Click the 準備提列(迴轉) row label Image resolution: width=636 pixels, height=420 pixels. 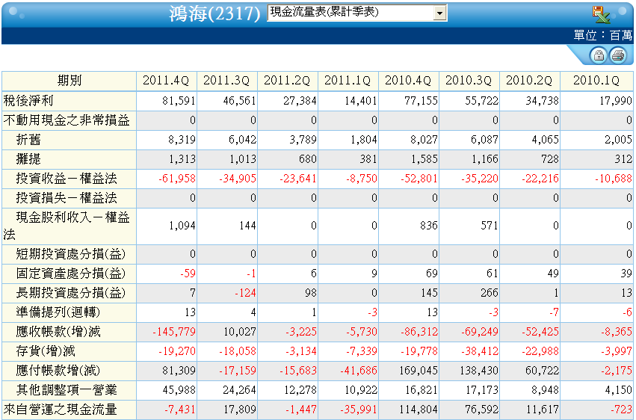58,312
